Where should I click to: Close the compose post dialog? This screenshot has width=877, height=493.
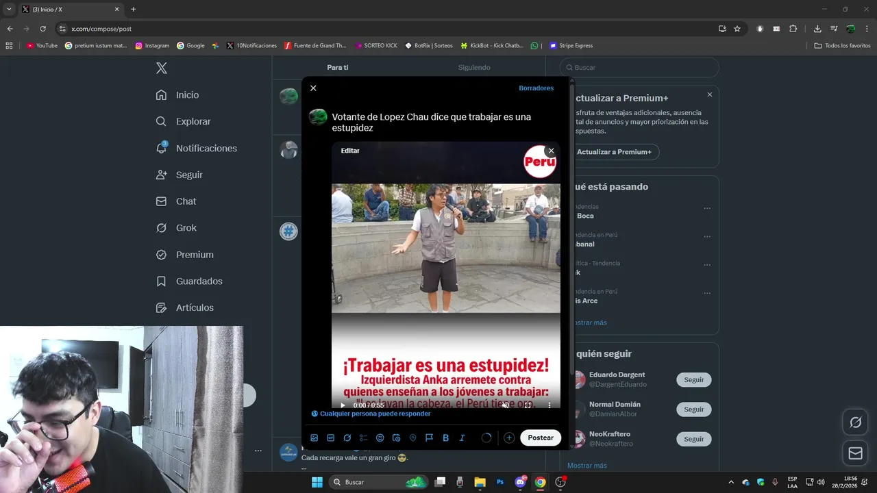click(x=313, y=88)
